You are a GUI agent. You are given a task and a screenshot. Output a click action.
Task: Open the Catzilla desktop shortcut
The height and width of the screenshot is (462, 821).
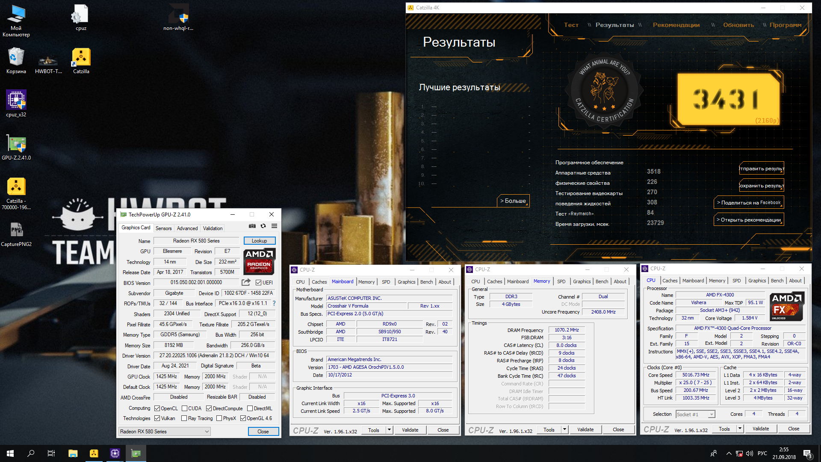point(81,61)
